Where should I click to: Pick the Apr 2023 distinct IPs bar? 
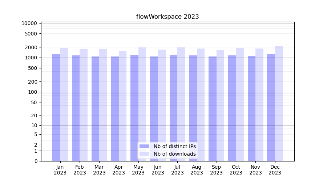(x=115, y=109)
